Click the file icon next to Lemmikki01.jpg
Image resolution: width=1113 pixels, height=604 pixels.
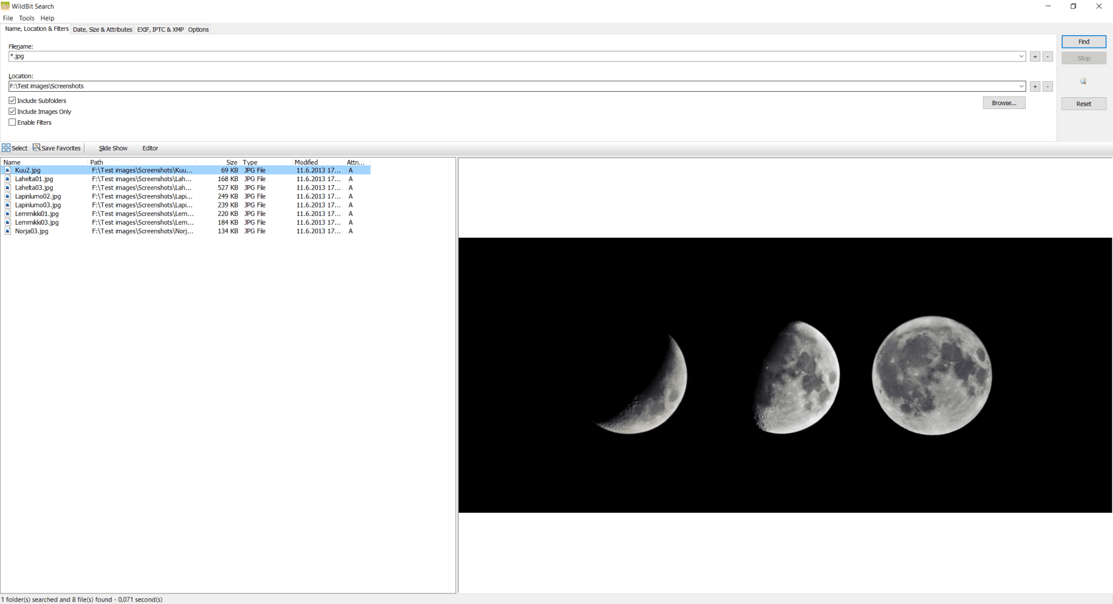pyautogui.click(x=8, y=214)
